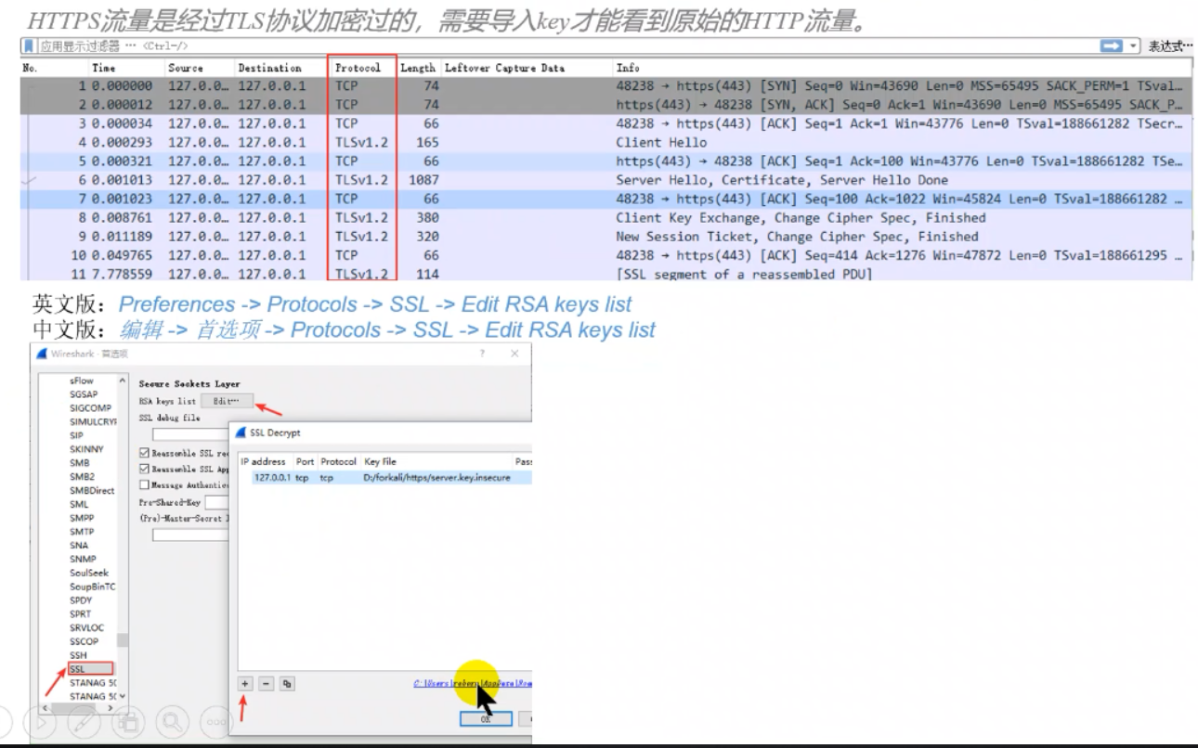Close the Wireshark preferences dialog
This screenshot has width=1198, height=748.
[514, 354]
